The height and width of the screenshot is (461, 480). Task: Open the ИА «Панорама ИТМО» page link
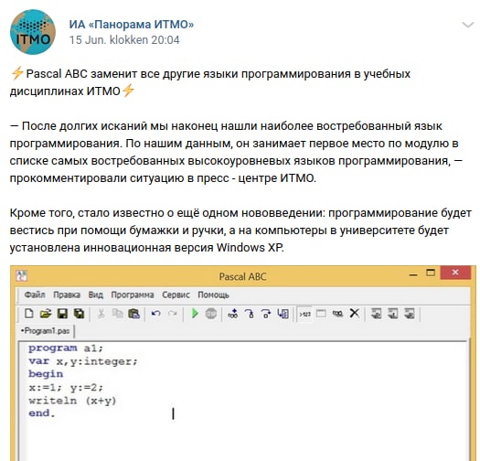click(132, 24)
